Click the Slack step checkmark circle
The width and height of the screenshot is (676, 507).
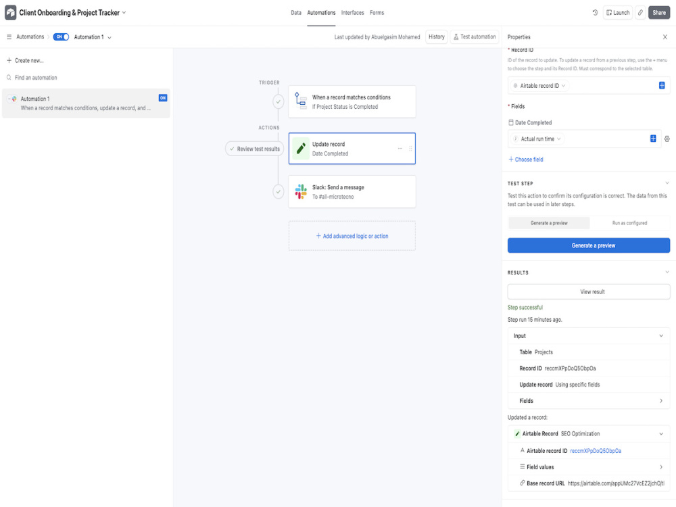279,191
